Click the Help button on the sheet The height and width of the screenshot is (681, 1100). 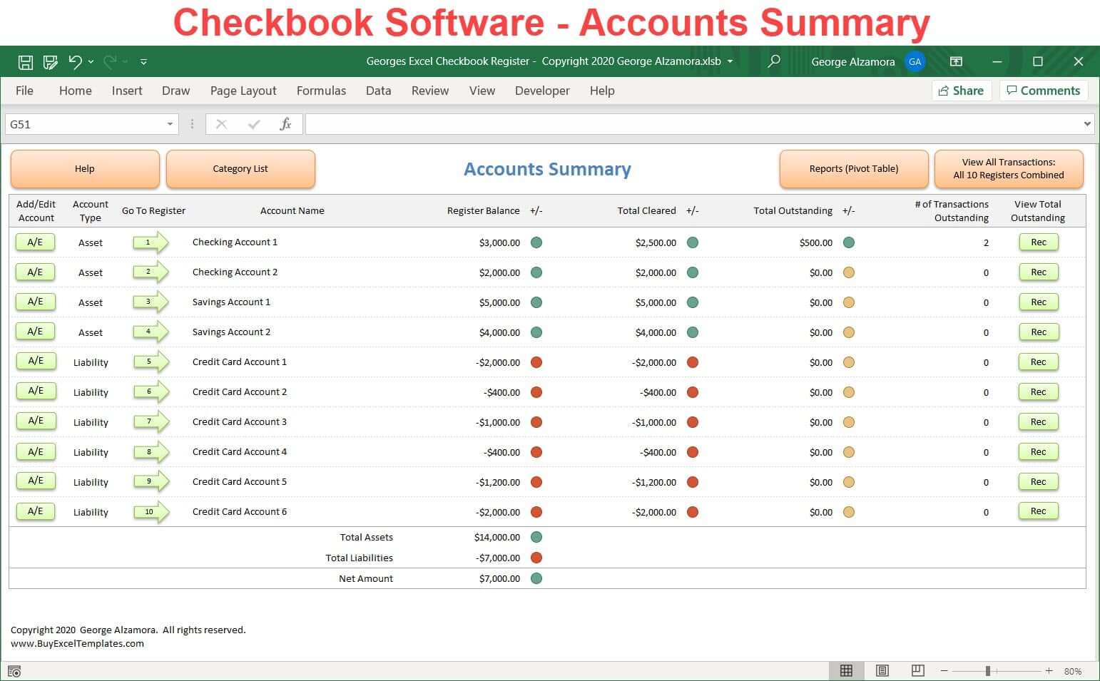point(85,169)
